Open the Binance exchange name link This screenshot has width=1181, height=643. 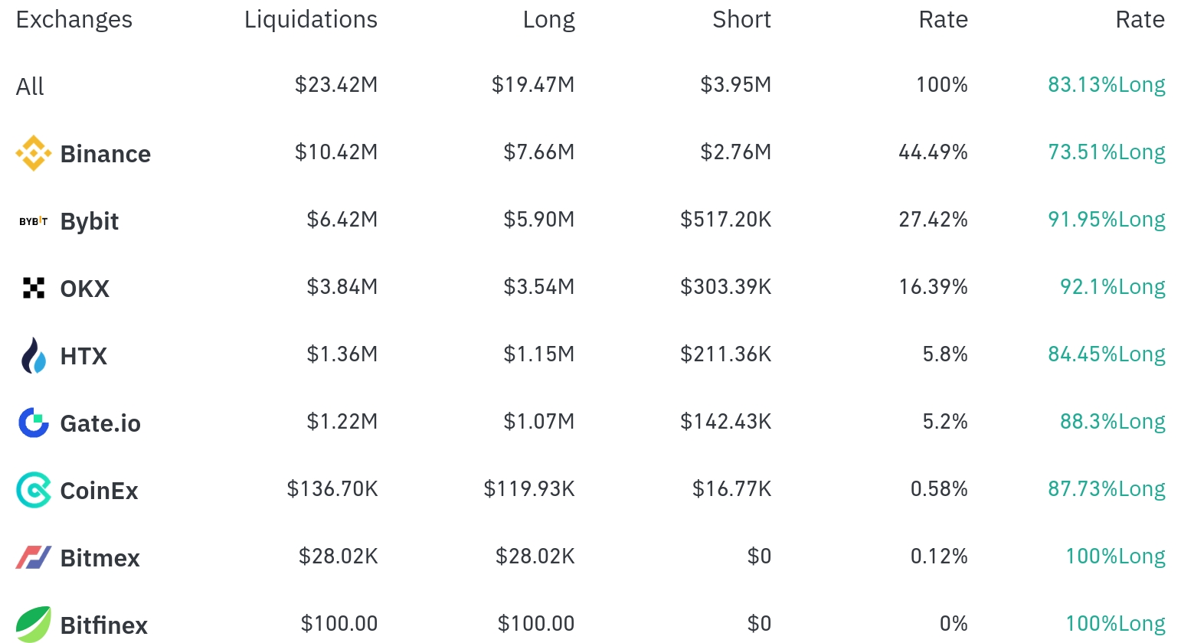point(106,154)
